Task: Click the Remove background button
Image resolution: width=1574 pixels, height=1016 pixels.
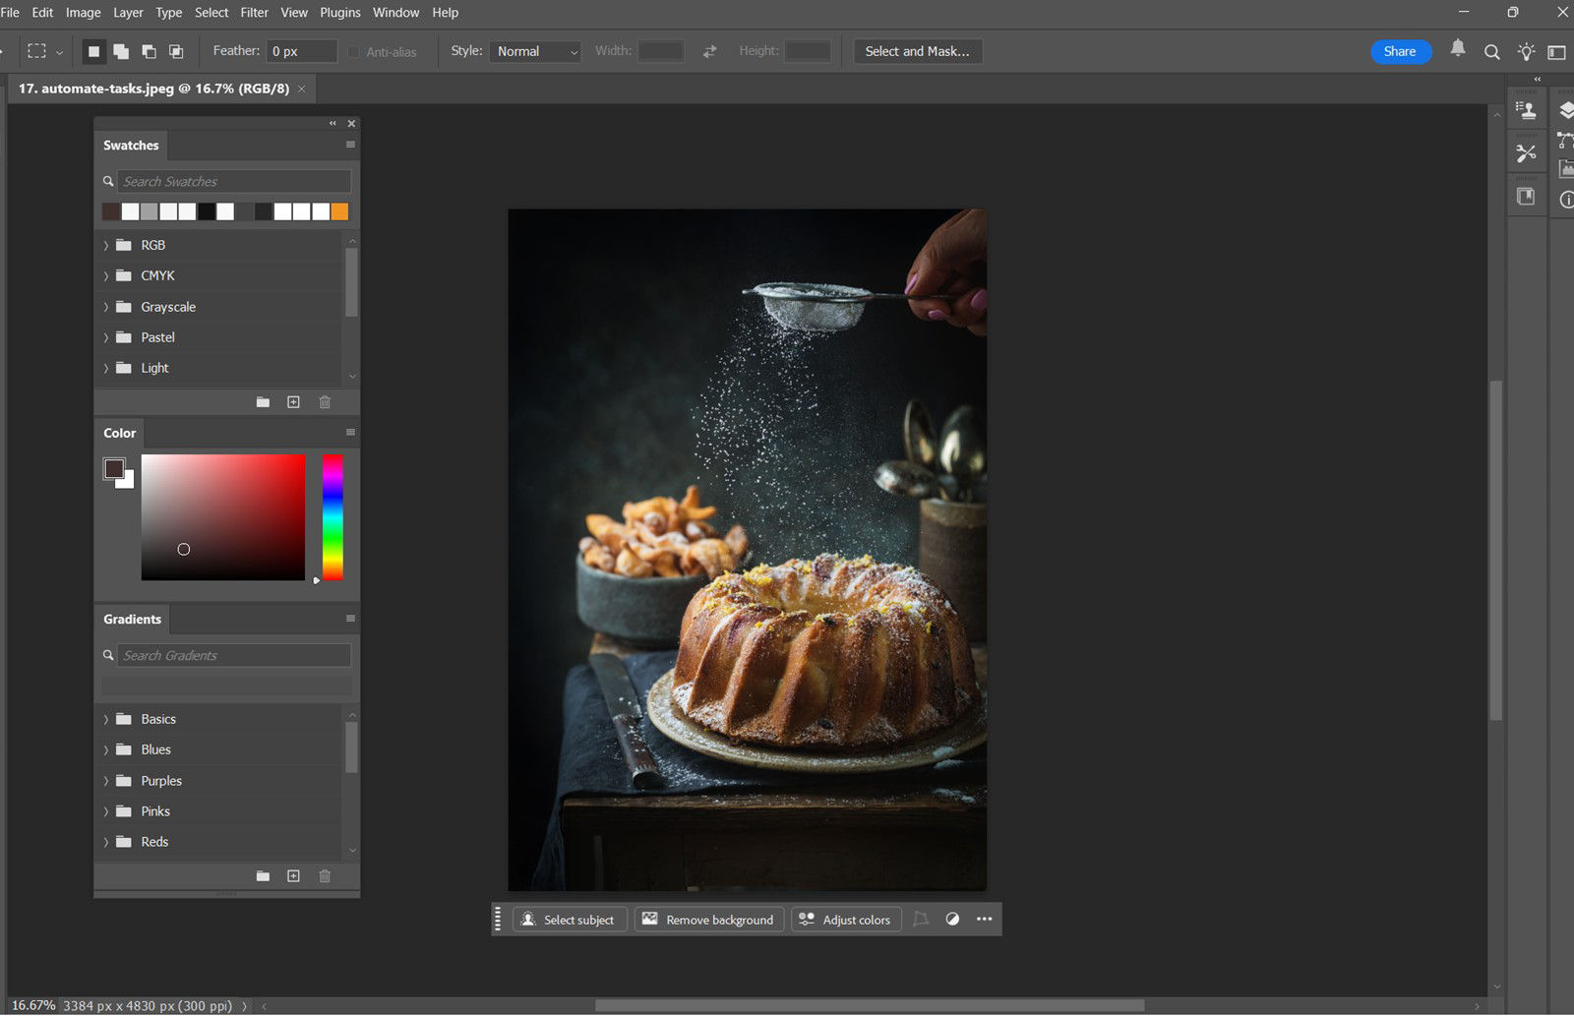Action: [x=708, y=919]
